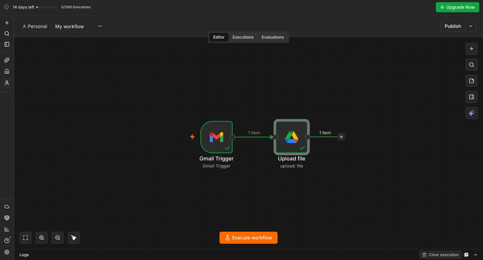The height and width of the screenshot is (260, 483).
Task: Add a sticky note from right toolbar
Action: [x=471, y=81]
